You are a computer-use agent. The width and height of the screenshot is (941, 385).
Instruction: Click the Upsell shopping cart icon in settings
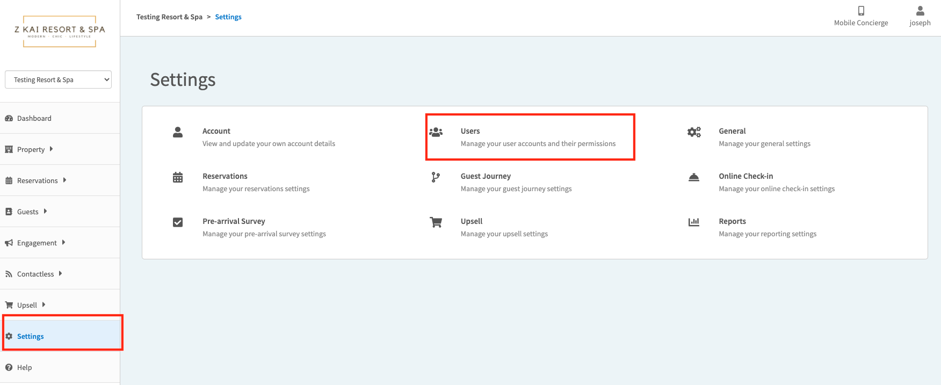(436, 222)
